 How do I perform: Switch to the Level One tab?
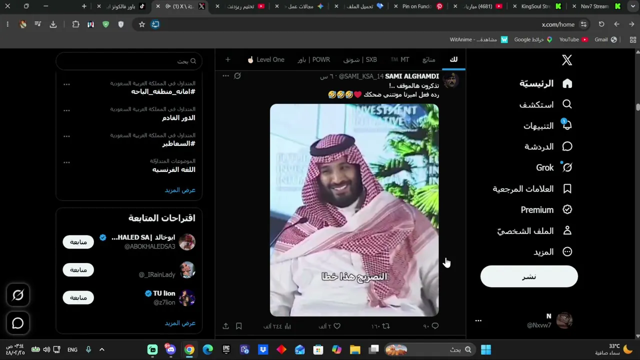(x=266, y=59)
